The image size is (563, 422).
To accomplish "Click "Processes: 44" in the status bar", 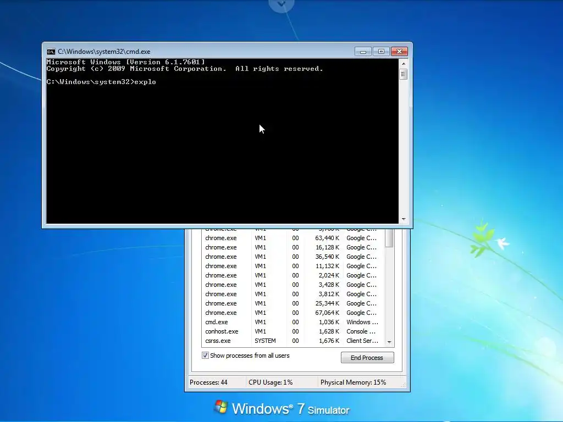I will 208,382.
